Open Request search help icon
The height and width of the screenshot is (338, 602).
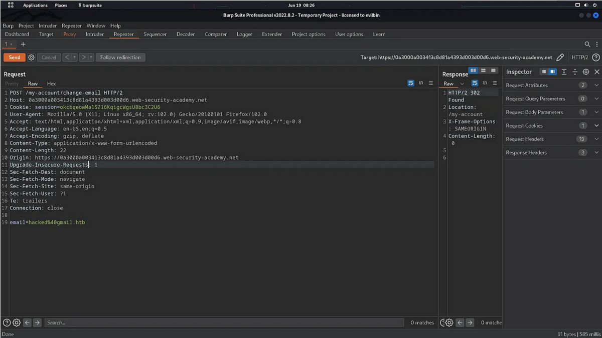(7, 323)
